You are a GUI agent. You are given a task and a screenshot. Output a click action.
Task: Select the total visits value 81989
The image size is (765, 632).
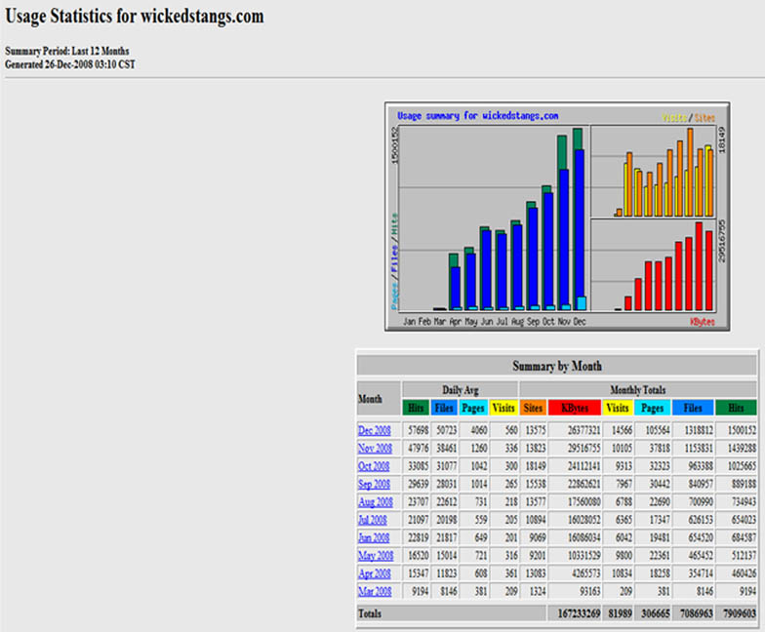pos(620,613)
